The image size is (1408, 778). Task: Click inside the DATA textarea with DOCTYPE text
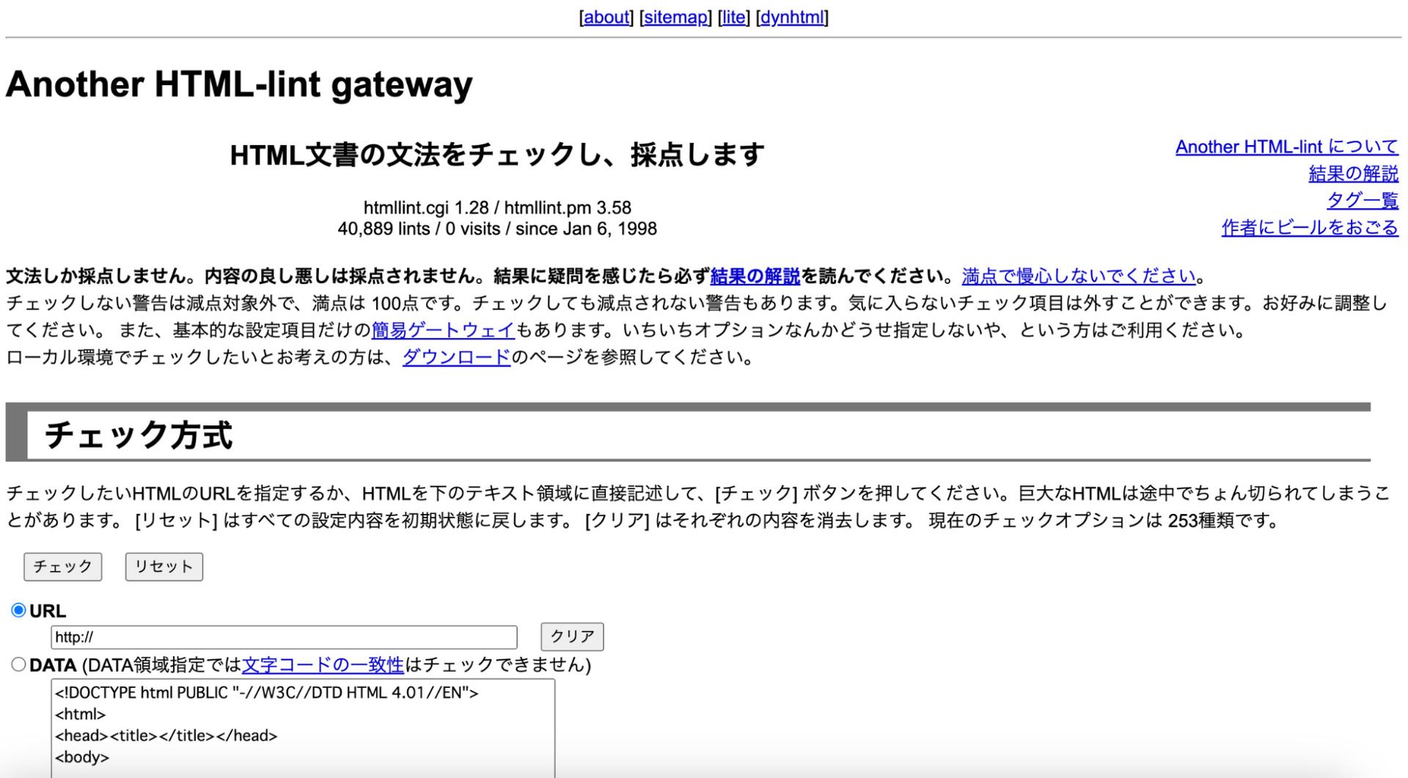pyautogui.click(x=293, y=726)
